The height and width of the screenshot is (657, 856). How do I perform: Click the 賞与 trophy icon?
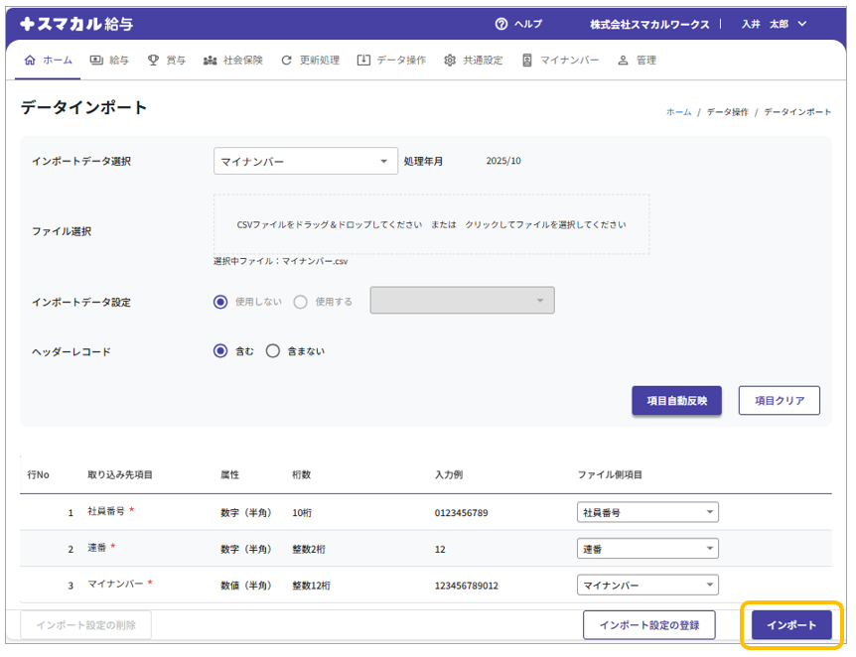pos(153,61)
